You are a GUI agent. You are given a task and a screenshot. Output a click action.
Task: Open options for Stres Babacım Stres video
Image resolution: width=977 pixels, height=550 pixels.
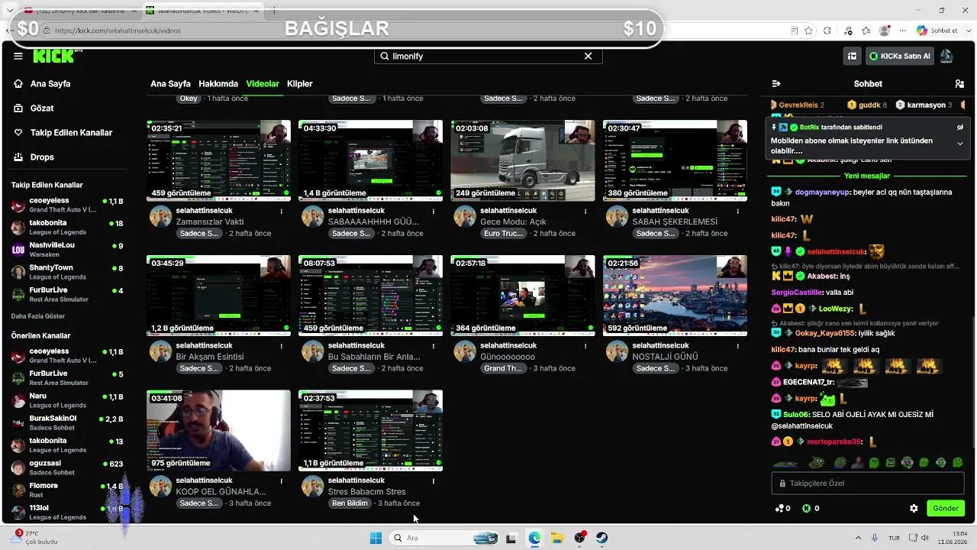click(434, 481)
